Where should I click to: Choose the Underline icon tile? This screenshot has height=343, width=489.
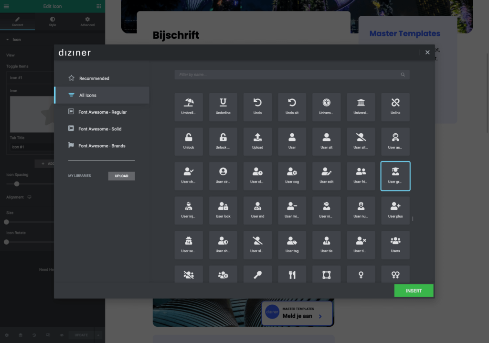tap(223, 107)
